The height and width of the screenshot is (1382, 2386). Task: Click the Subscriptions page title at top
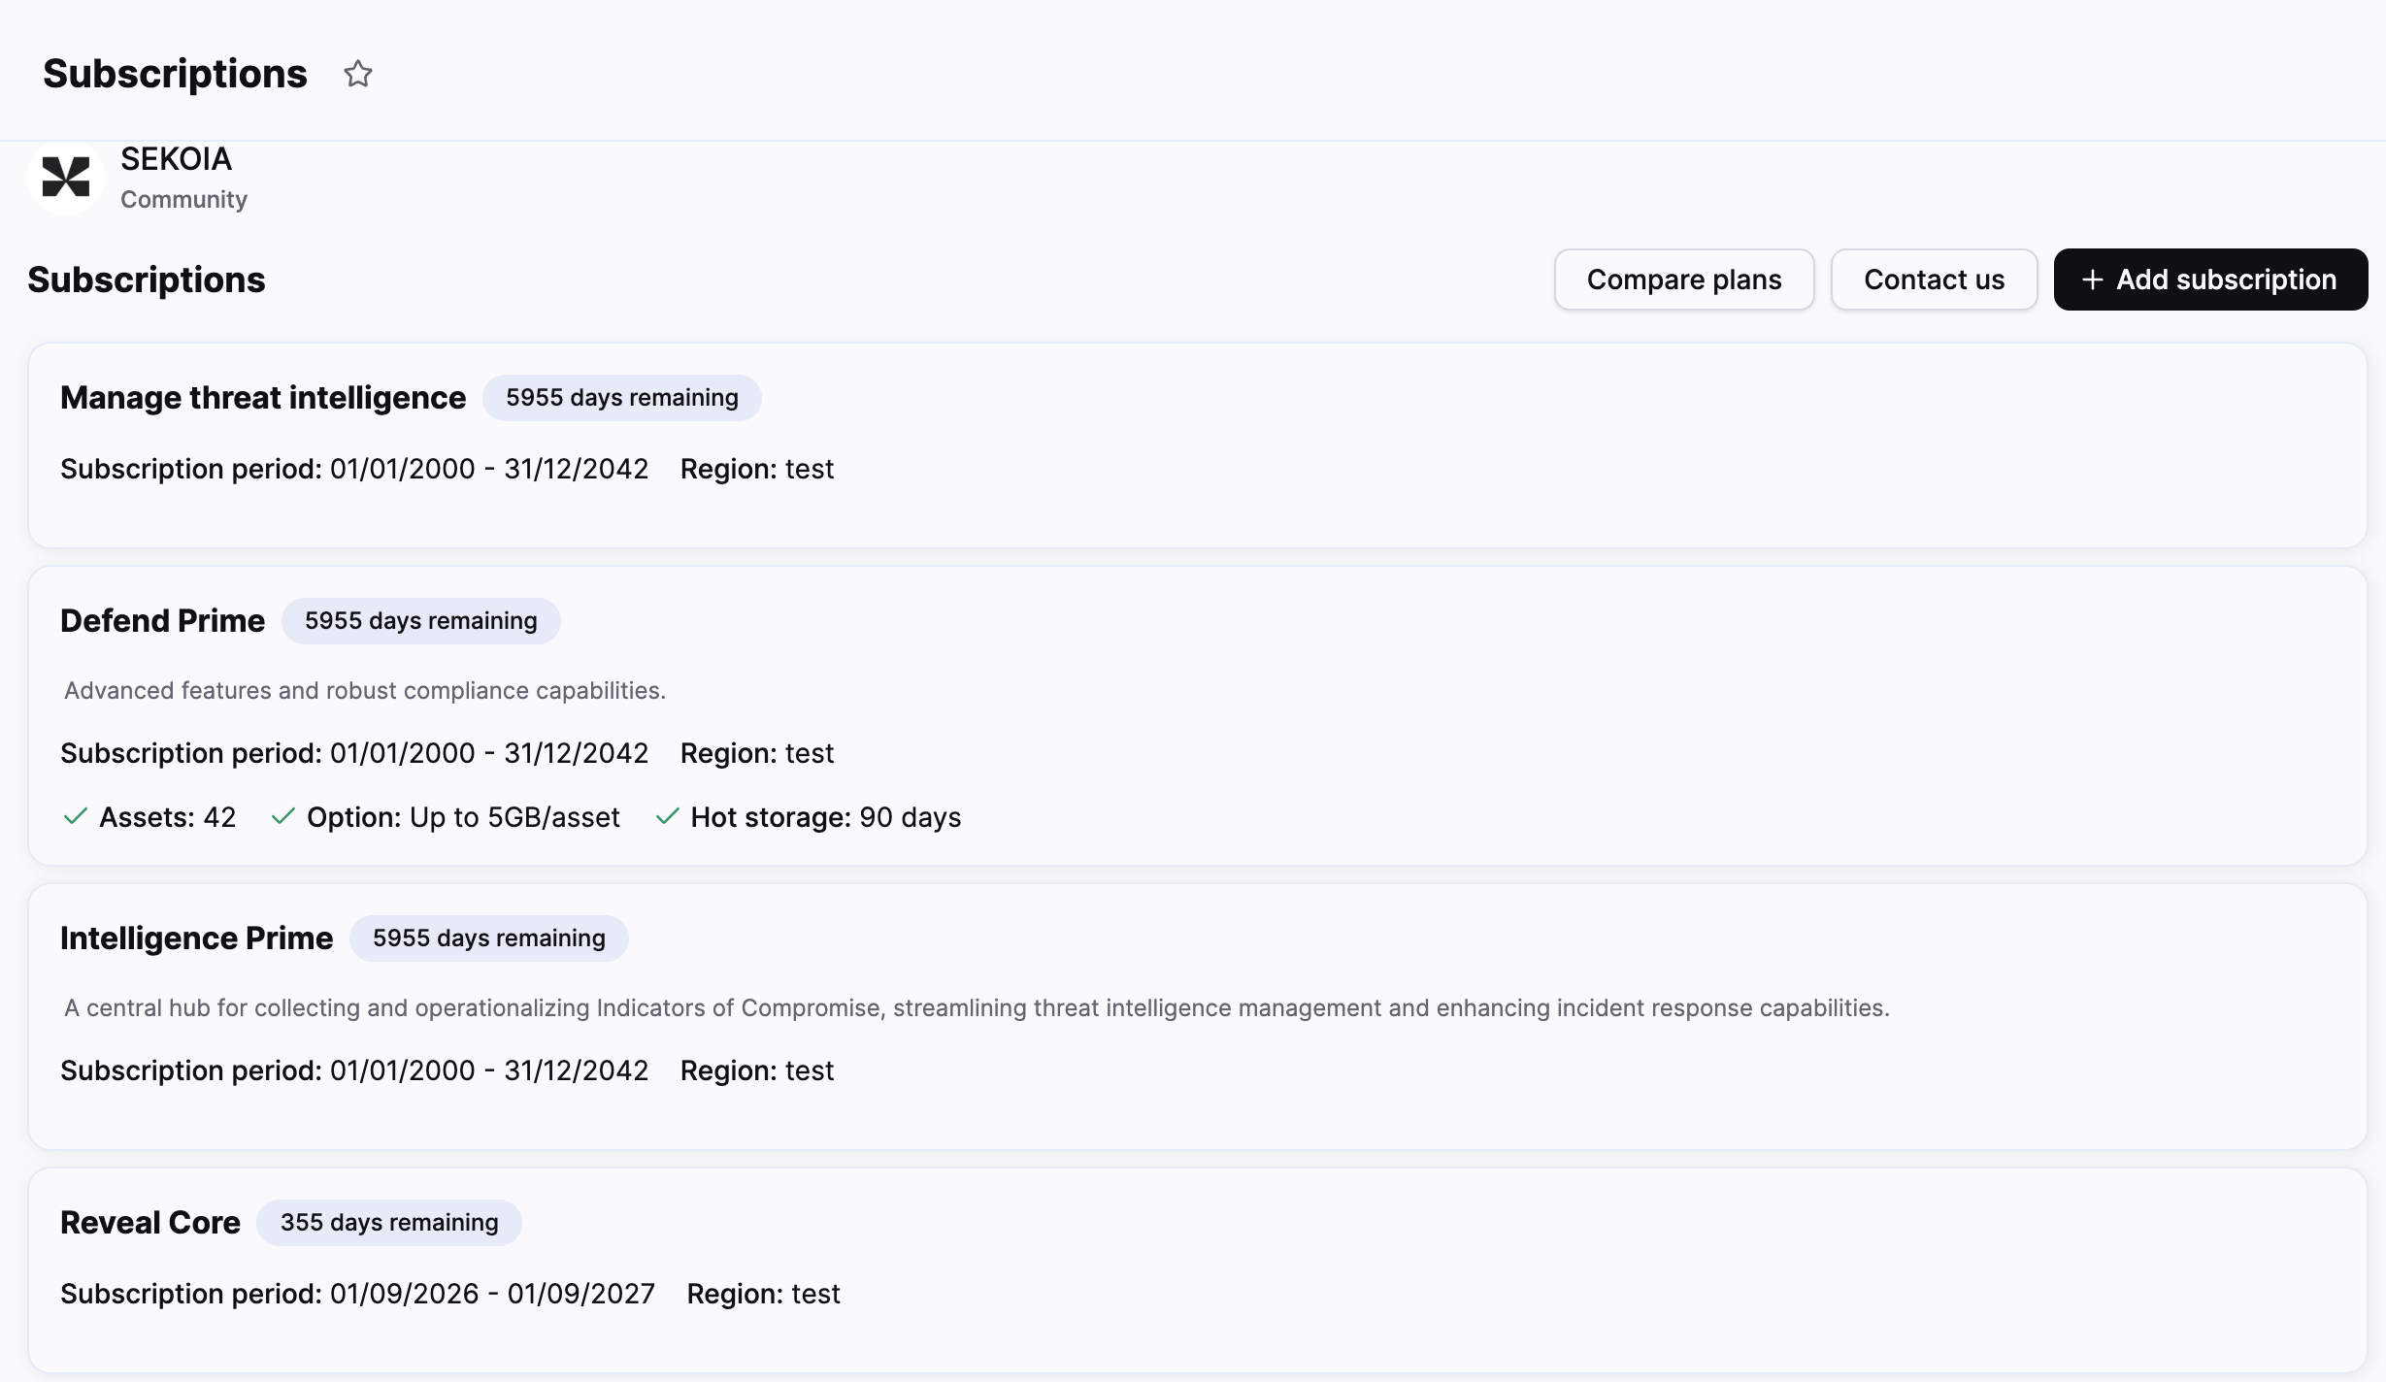(x=175, y=74)
